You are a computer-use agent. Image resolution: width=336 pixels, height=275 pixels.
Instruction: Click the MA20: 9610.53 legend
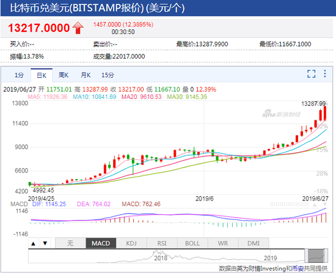pos(142,97)
